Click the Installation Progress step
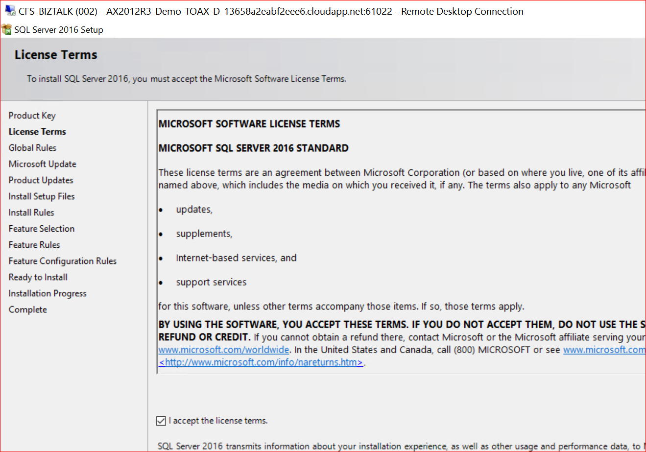 click(x=48, y=293)
